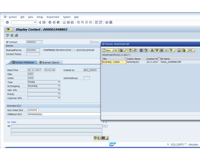Click the person icon below text lines
Screen dimensions: 200x160
pos(107,138)
